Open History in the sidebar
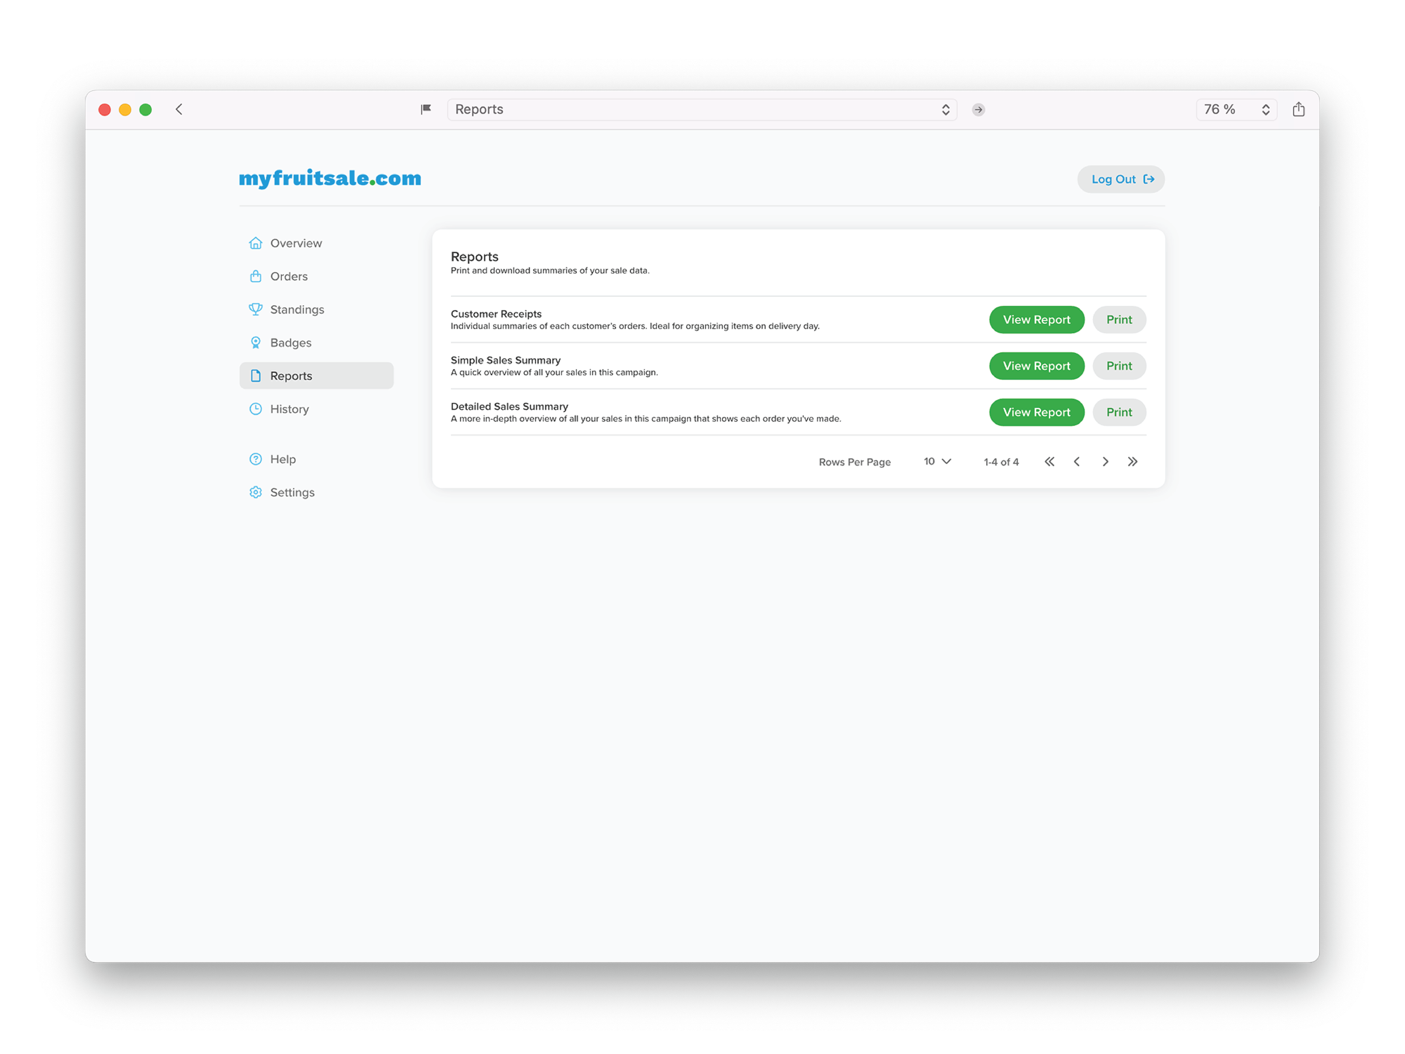1405x1054 pixels. click(x=316, y=409)
